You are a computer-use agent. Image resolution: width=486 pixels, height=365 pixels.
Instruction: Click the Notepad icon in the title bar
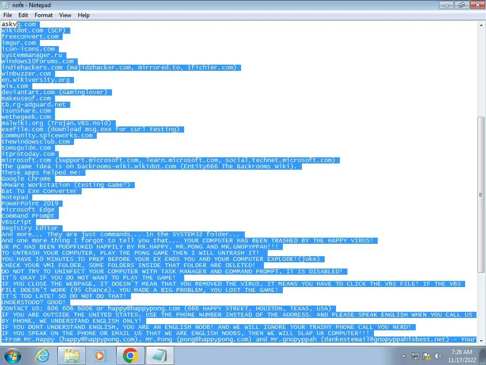[5, 5]
